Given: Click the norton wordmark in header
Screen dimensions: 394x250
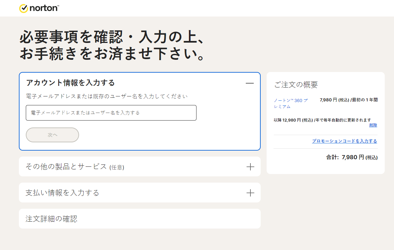Looking at the screenshot, I should point(44,8).
